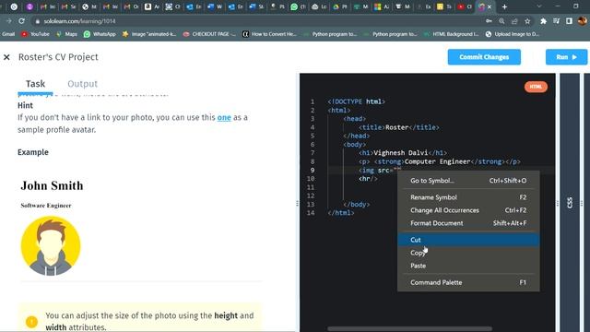Click the site lock icon in address bar
This screenshot has width=590, height=332.
(37, 21)
